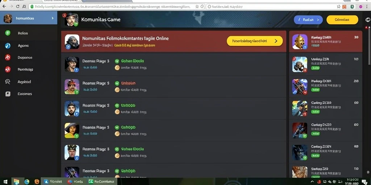Open the second row avatar with purple background

point(72,87)
